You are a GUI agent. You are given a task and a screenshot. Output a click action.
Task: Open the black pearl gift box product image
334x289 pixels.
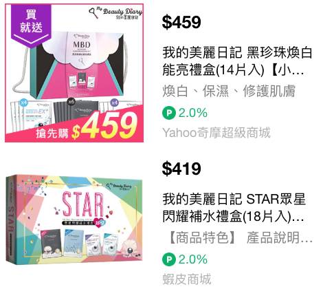click(x=74, y=73)
